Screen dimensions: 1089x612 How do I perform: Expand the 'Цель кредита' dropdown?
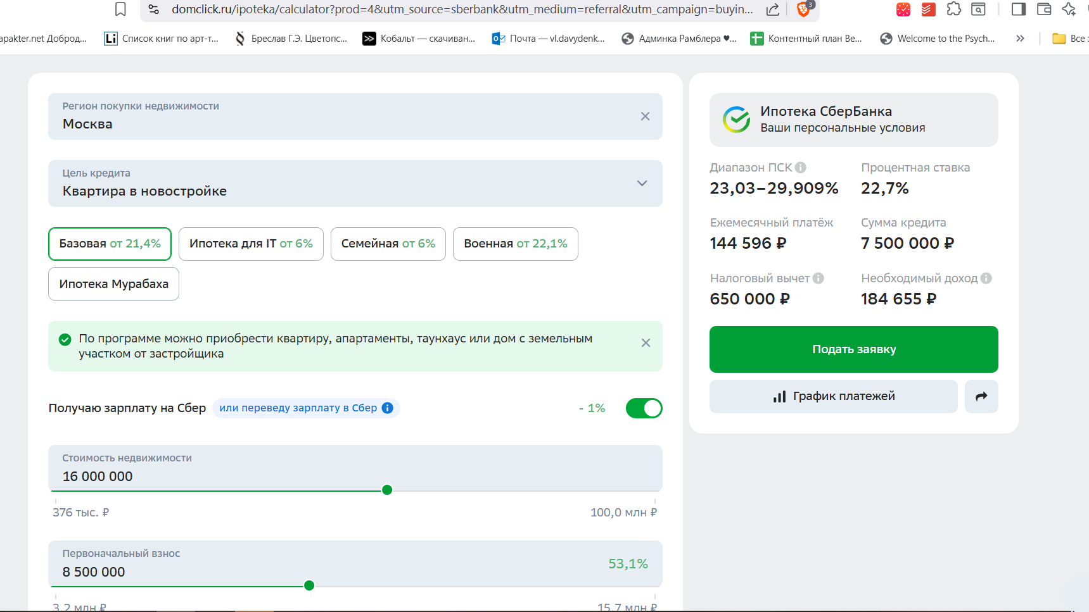(355, 184)
